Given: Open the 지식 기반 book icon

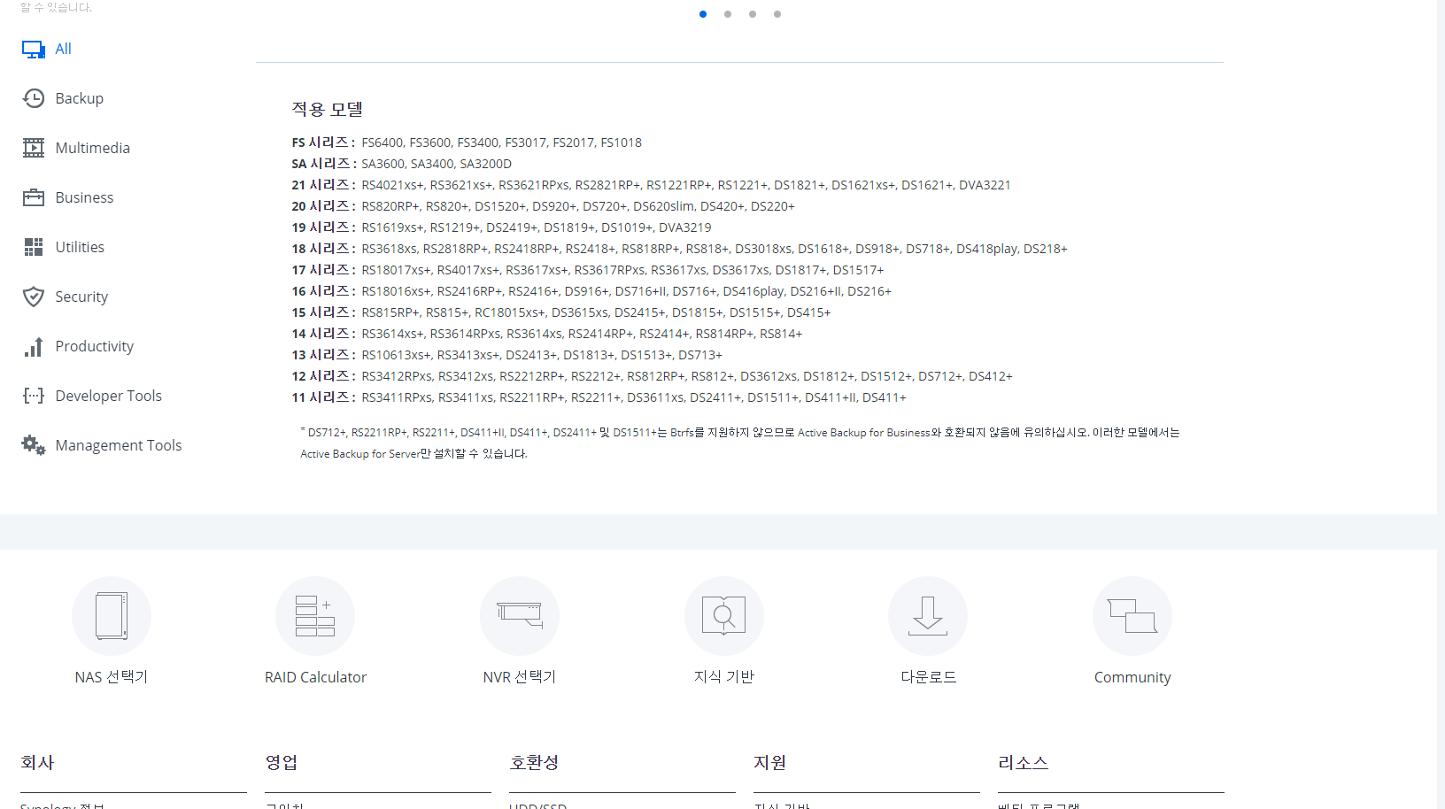Looking at the screenshot, I should tap(724, 616).
